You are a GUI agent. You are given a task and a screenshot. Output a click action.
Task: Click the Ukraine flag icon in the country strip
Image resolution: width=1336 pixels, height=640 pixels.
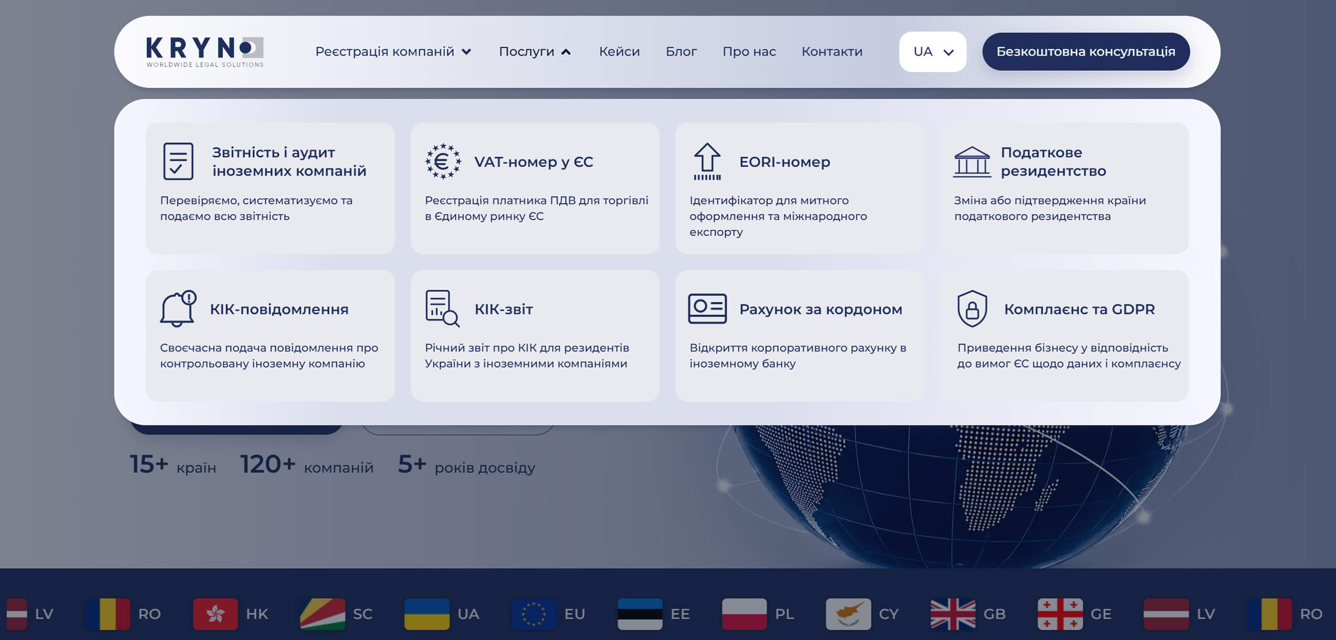point(427,614)
